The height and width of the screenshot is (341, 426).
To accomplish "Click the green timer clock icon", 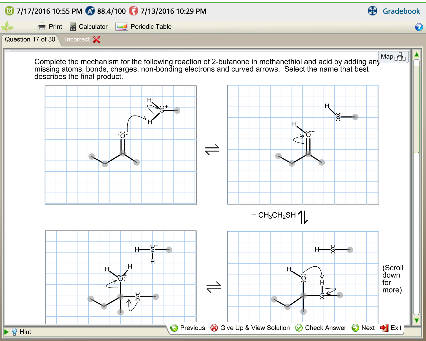I will click(9, 11).
